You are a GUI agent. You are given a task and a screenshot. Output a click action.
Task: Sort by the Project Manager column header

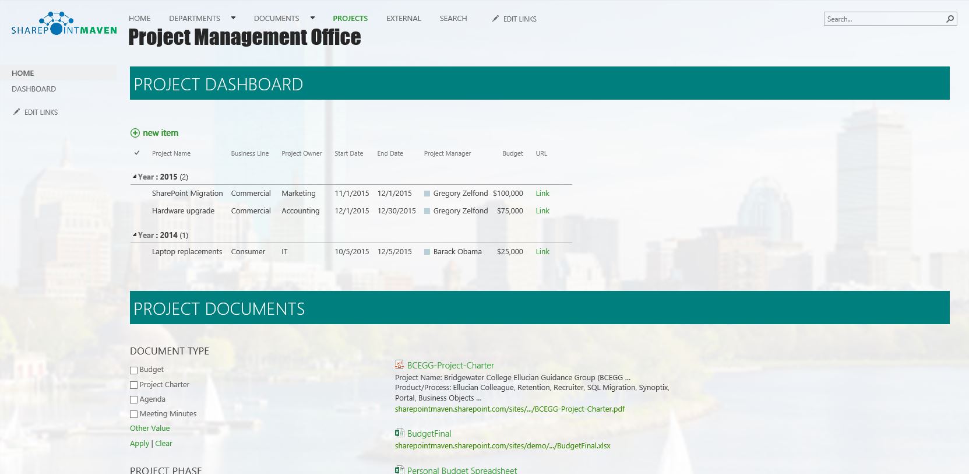tap(447, 153)
